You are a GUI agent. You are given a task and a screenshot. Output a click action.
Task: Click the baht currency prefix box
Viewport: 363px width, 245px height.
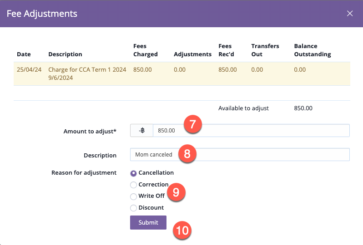[141, 130]
